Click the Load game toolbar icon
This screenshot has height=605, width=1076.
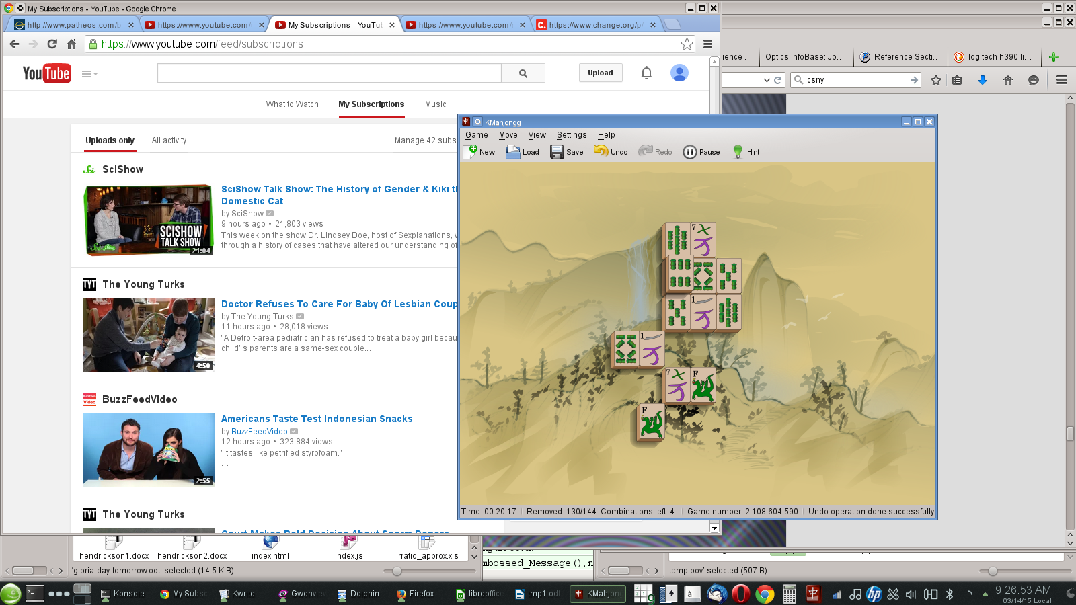point(522,152)
